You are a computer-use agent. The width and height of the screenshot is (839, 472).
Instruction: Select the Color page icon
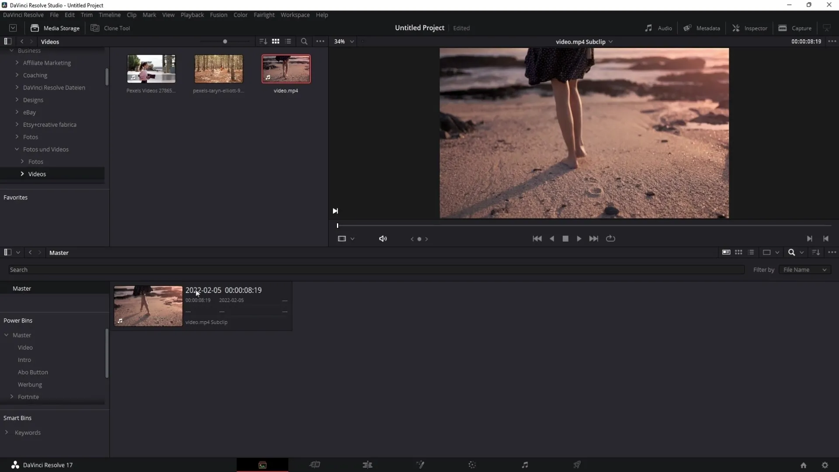click(x=472, y=465)
